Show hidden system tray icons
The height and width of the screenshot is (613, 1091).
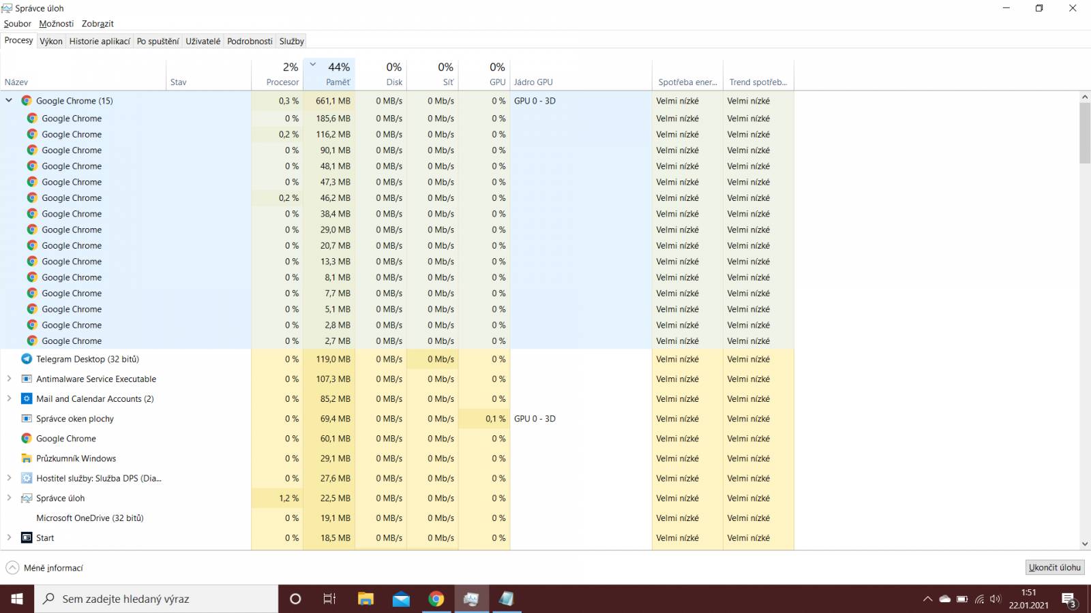click(927, 599)
